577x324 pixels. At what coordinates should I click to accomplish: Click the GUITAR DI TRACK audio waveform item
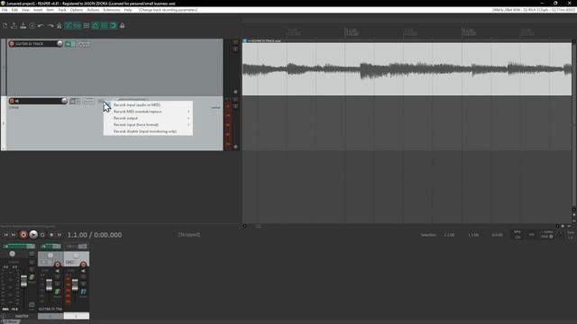407,69
